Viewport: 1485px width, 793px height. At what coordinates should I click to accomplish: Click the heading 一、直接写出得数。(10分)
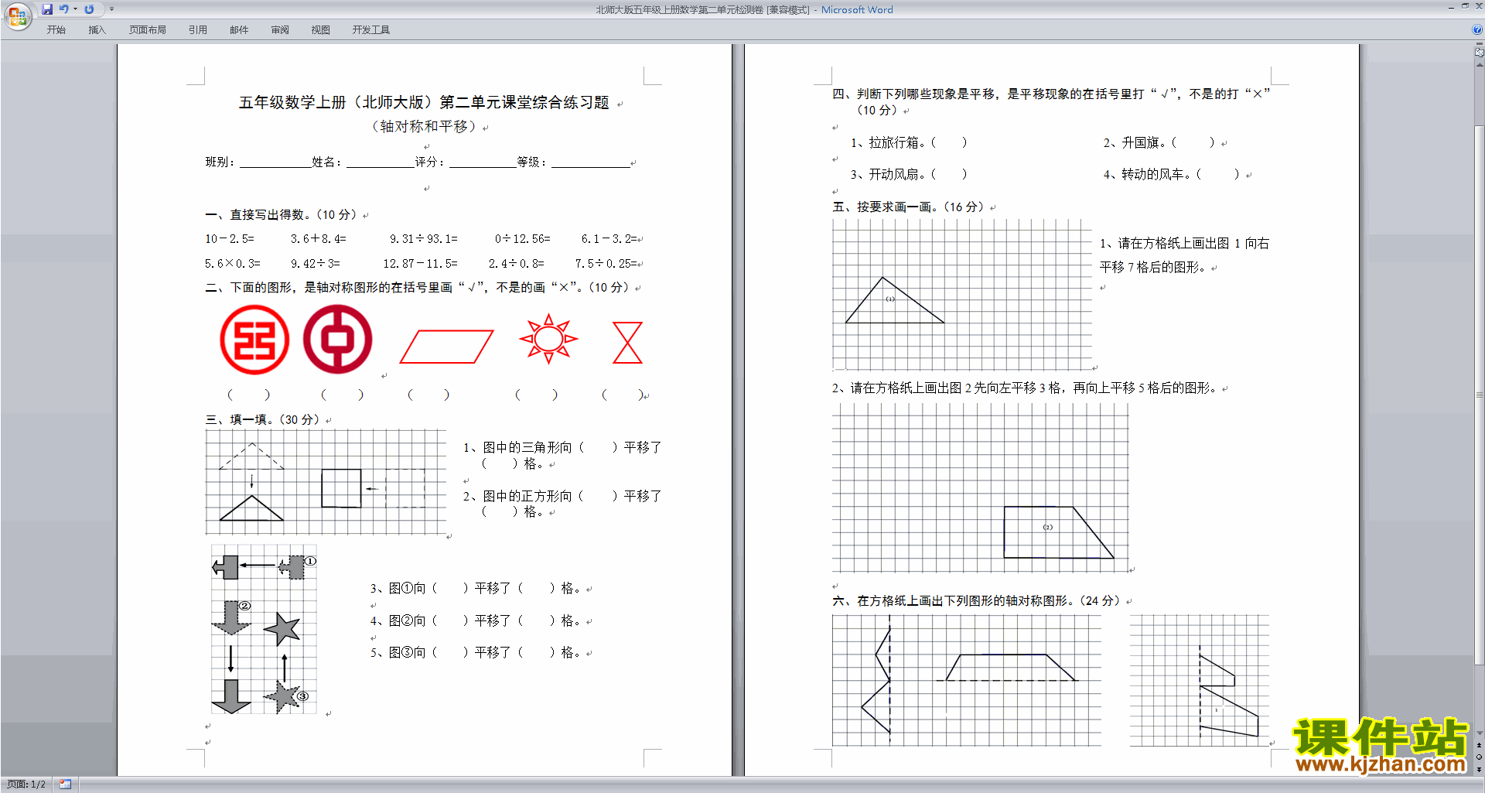click(282, 215)
